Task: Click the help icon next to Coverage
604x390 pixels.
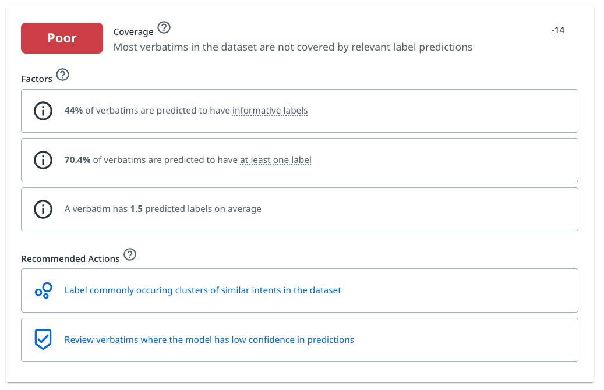Action: (x=165, y=27)
